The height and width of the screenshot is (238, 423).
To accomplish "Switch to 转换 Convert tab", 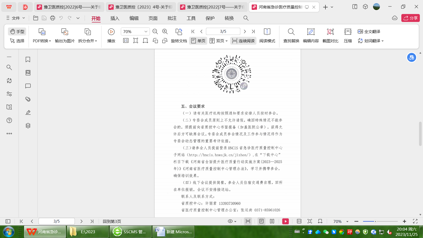I will coord(229,18).
